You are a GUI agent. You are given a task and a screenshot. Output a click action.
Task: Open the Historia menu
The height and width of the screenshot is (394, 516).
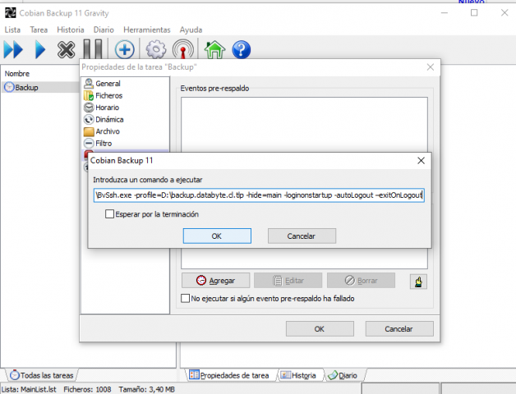(x=71, y=30)
